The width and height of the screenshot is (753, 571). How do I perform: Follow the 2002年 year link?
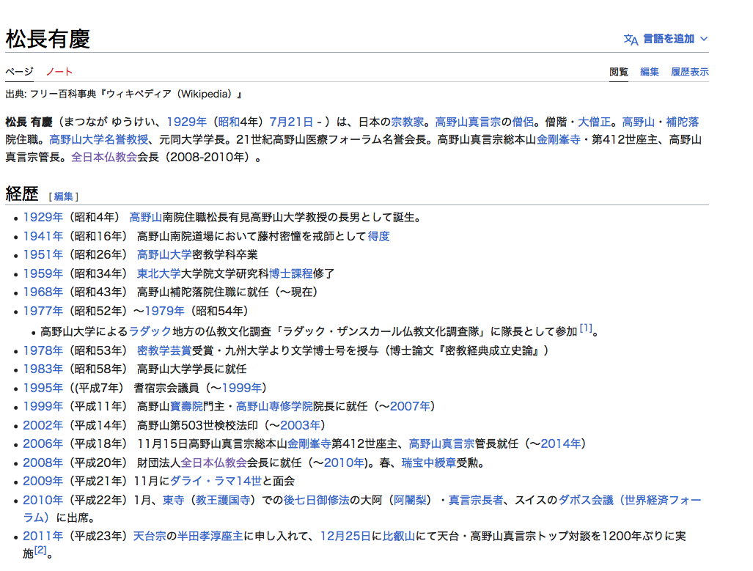(x=43, y=425)
